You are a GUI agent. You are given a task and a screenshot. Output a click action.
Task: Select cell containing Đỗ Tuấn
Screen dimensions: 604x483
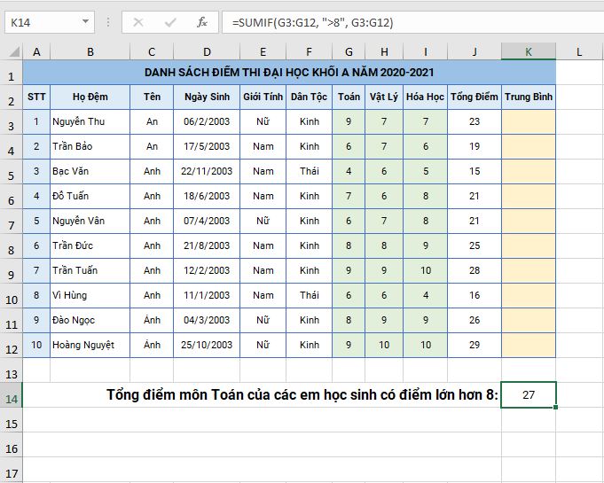[x=90, y=196]
